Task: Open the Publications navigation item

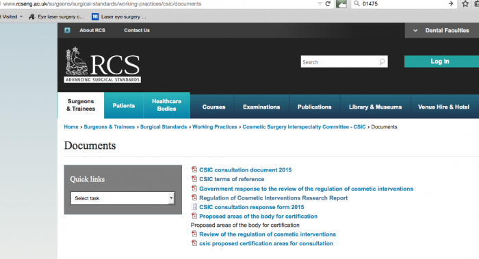Action: (x=314, y=107)
